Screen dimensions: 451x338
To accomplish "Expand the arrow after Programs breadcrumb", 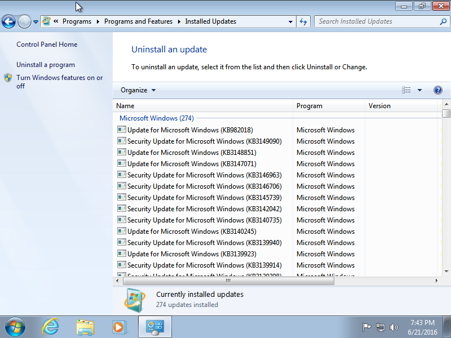I will click(98, 21).
